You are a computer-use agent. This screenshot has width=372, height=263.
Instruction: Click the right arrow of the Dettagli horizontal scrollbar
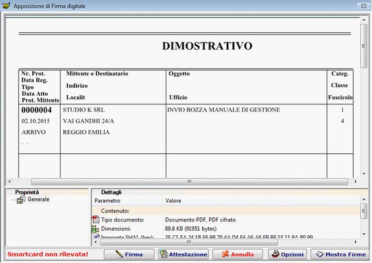356,242
